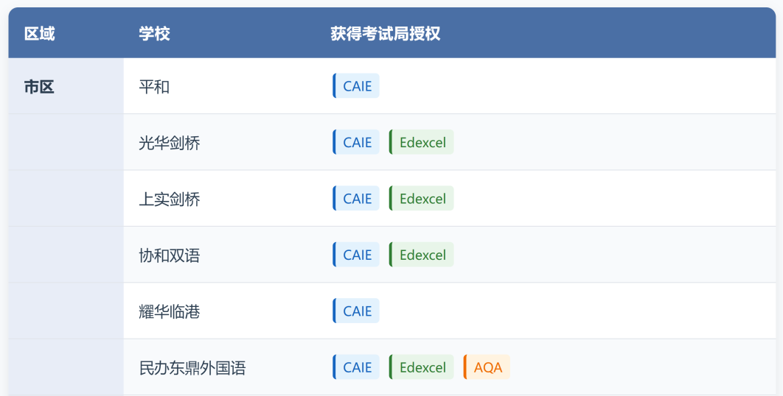783x396 pixels.
Task: Click the CAIE tag for 上实剑桥
Action: click(x=357, y=199)
